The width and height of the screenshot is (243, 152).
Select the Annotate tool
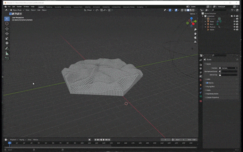pyautogui.click(x=7, y=49)
